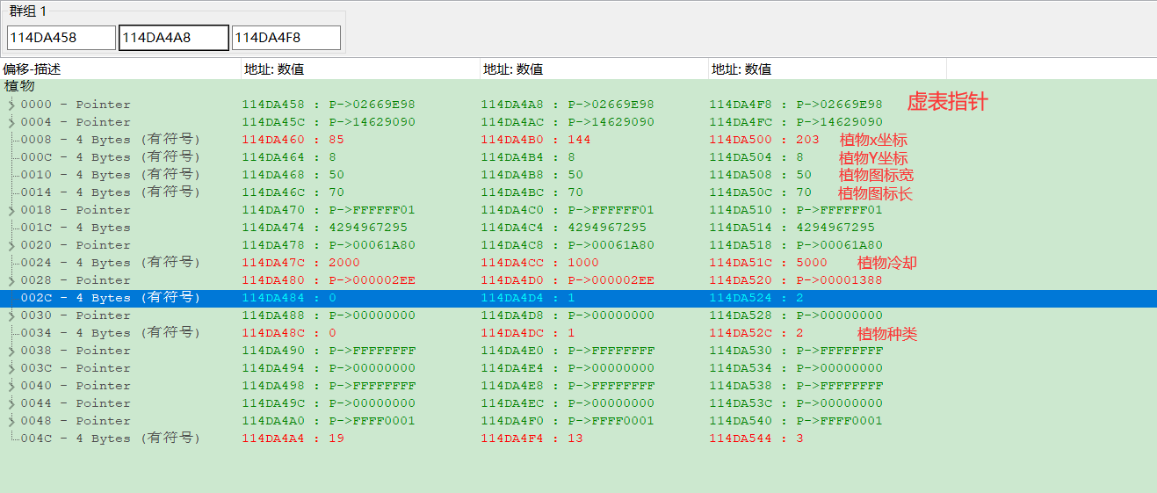Click value 114DA4C4 : 4294967295
The image size is (1157, 493).
point(563,228)
